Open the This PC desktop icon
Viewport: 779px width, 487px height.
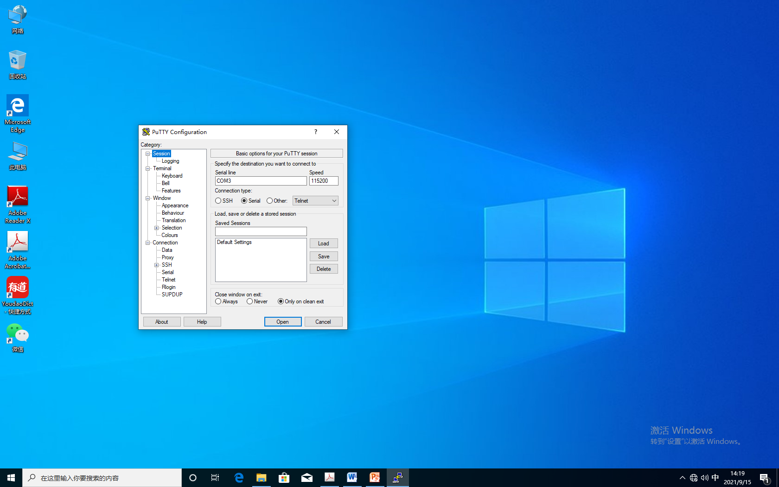tap(18, 156)
